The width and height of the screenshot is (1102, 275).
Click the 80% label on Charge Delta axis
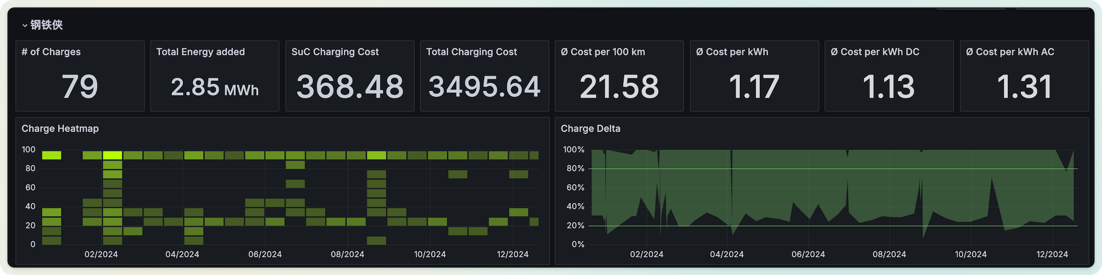click(x=575, y=169)
